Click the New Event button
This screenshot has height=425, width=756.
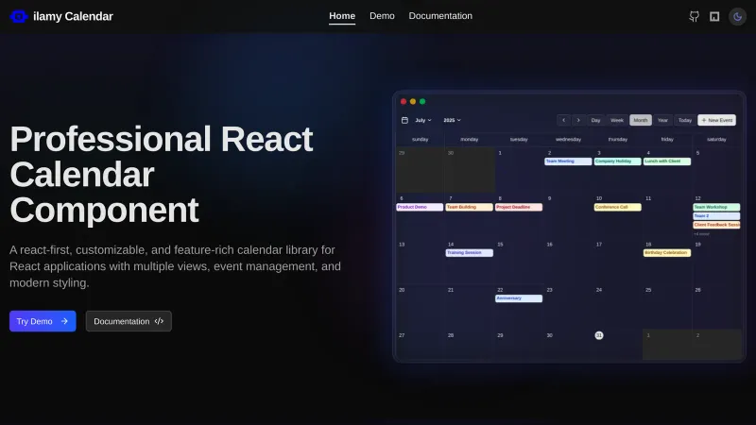click(x=716, y=120)
